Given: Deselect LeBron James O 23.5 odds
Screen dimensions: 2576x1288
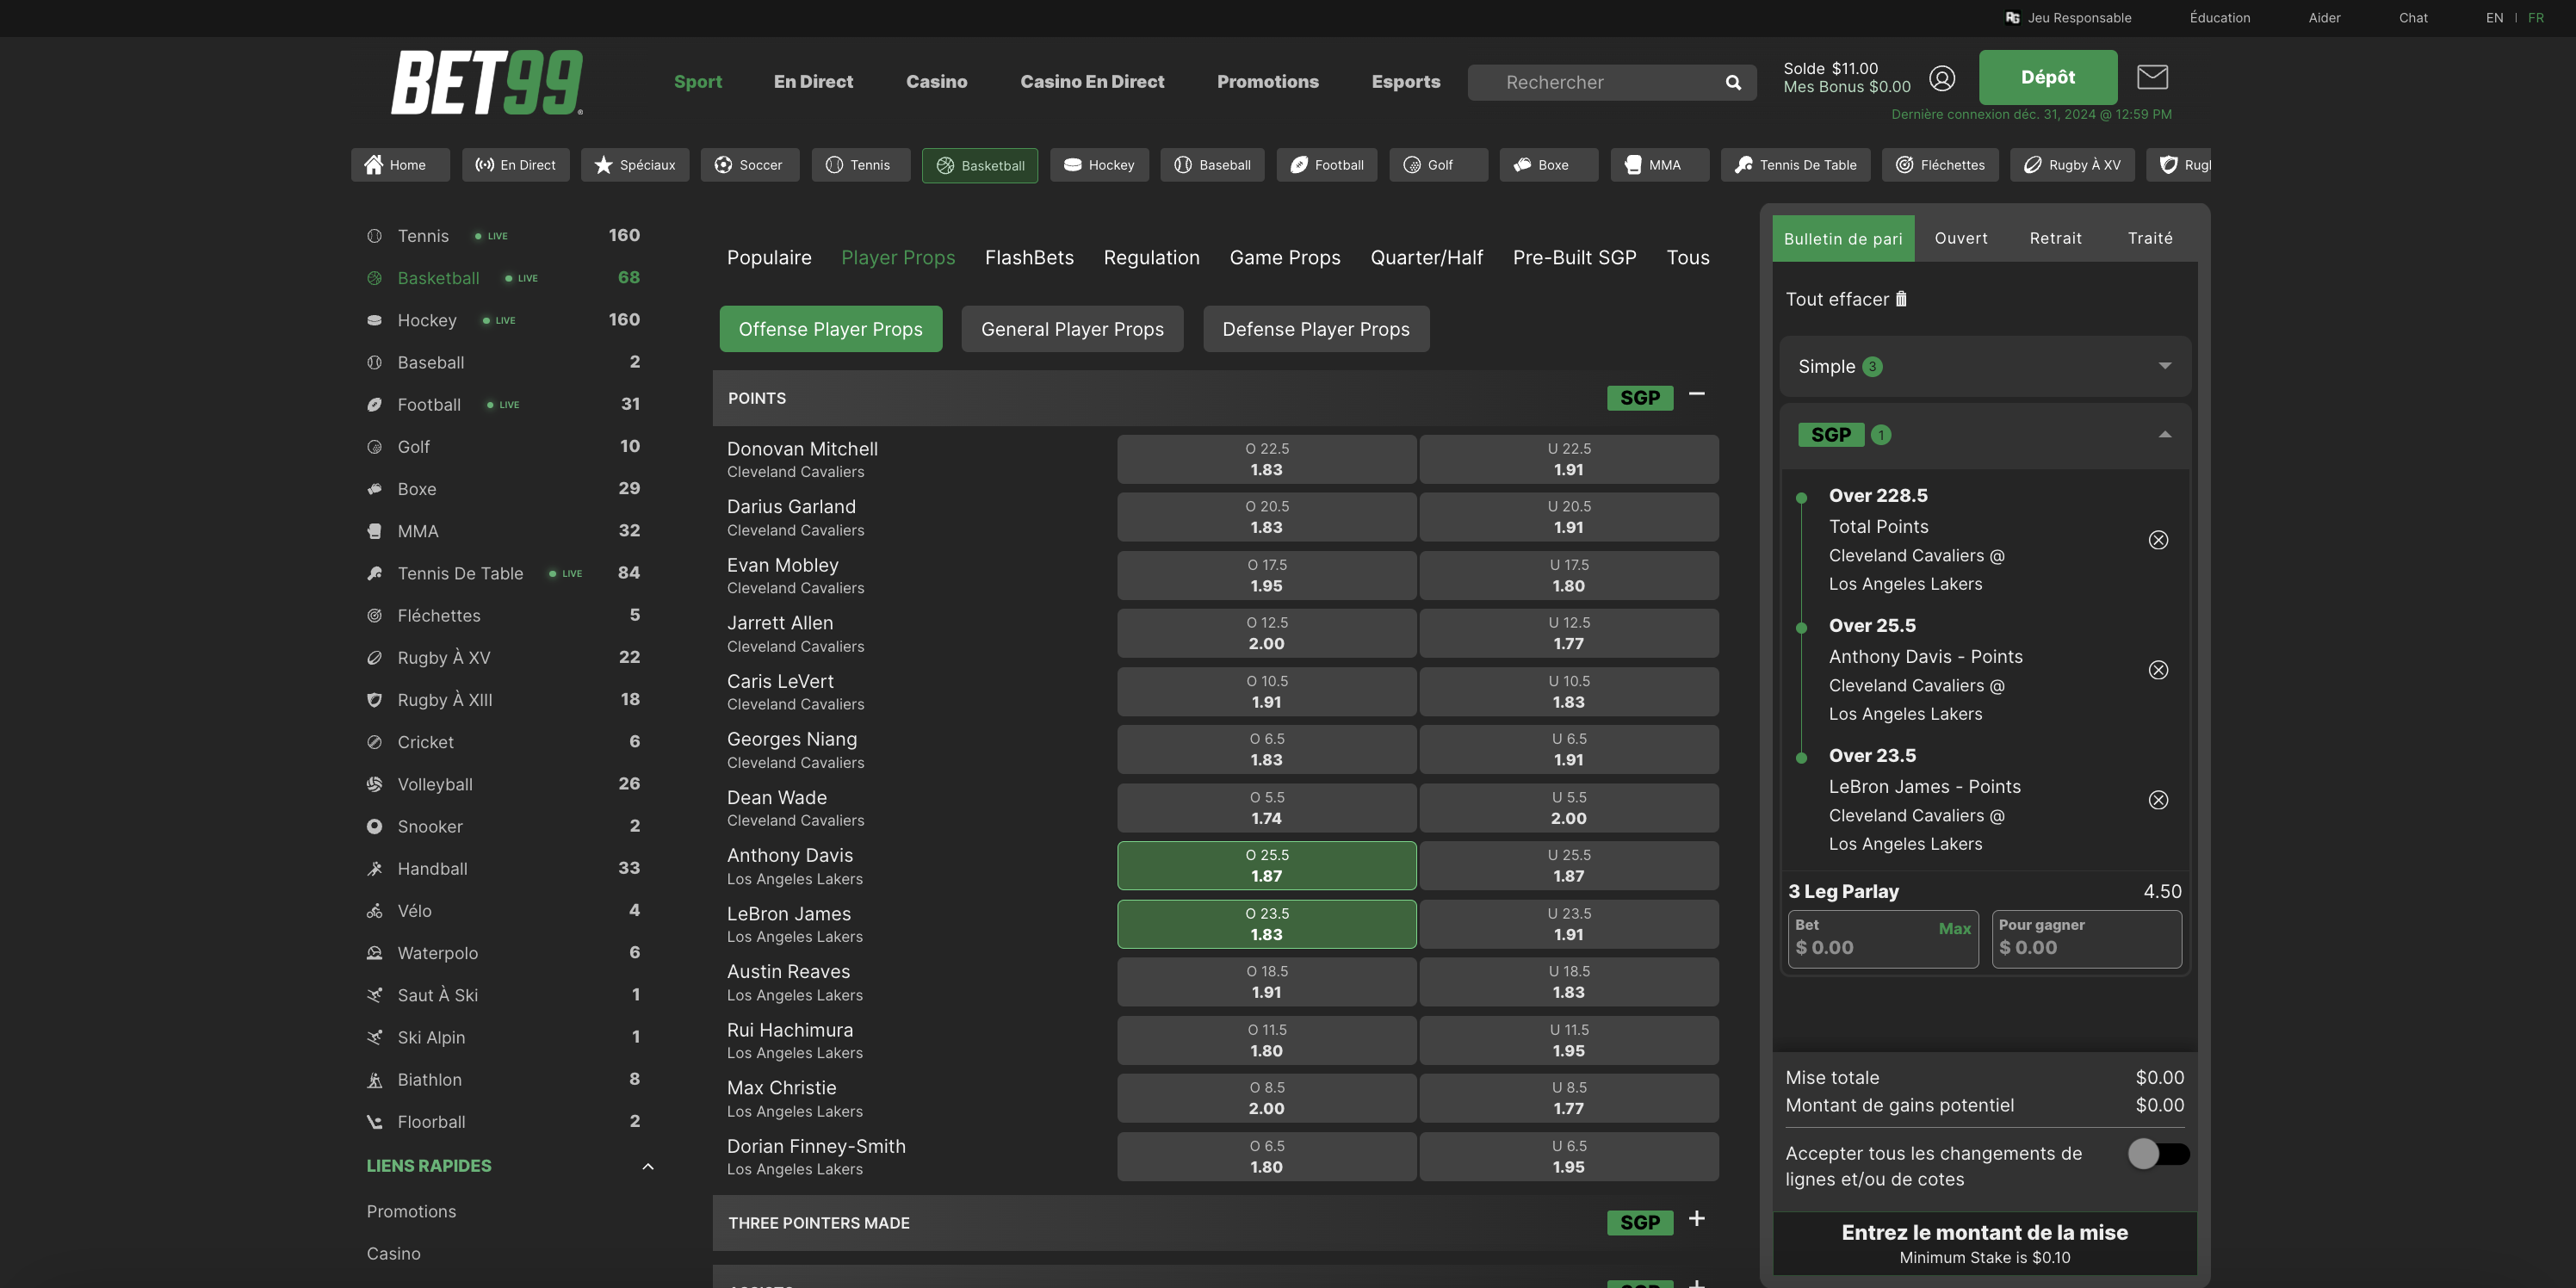Looking at the screenshot, I should (1266, 924).
